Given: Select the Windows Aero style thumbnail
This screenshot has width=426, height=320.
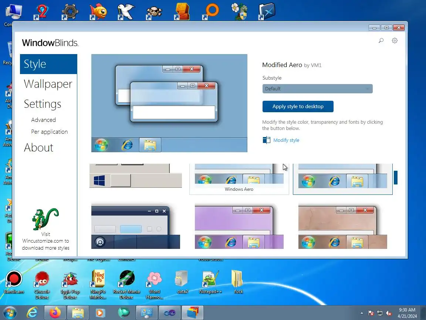Looking at the screenshot, I should click(x=239, y=179).
